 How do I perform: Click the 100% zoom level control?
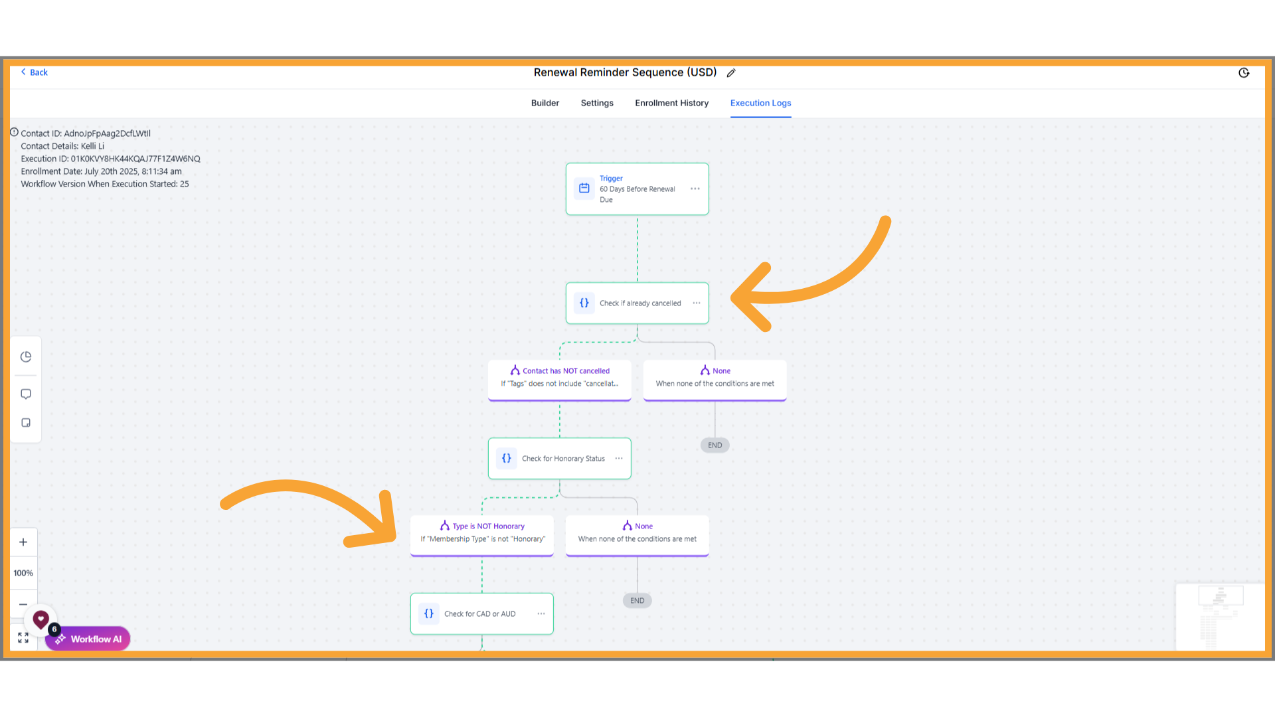[x=23, y=572]
